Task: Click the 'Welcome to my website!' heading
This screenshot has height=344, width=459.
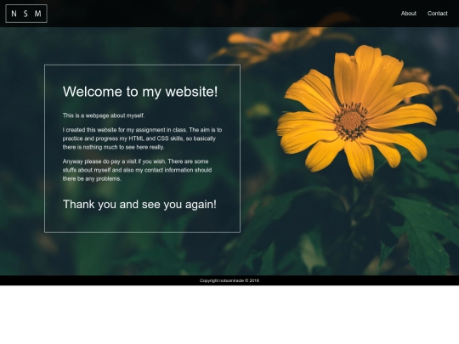Action: coord(140,92)
